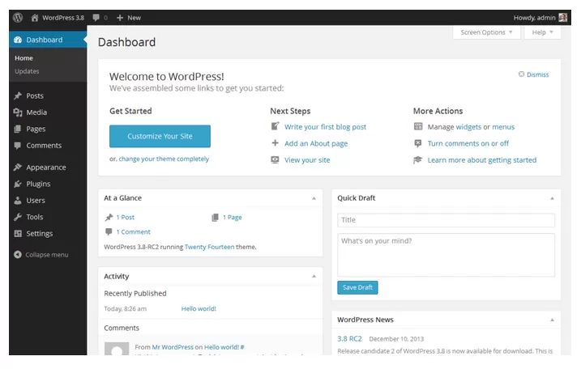Click the Users person icon
The width and height of the screenshot is (581, 369).
17,201
